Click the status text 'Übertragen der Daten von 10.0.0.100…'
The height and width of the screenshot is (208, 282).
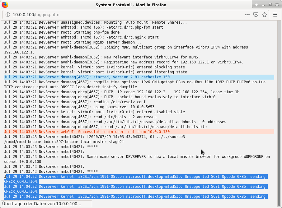pos(42,204)
